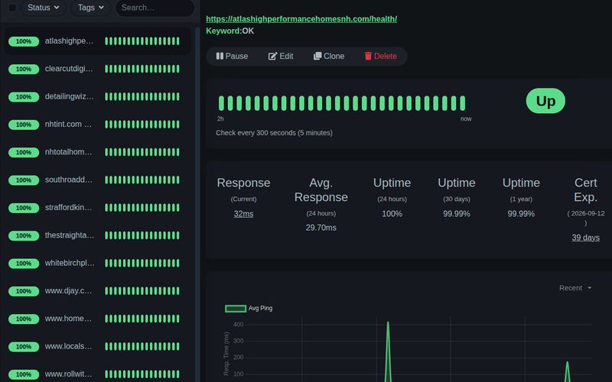Select the www.djay.c… monitor
Viewport: 612px width, 382px height.
tap(98, 291)
